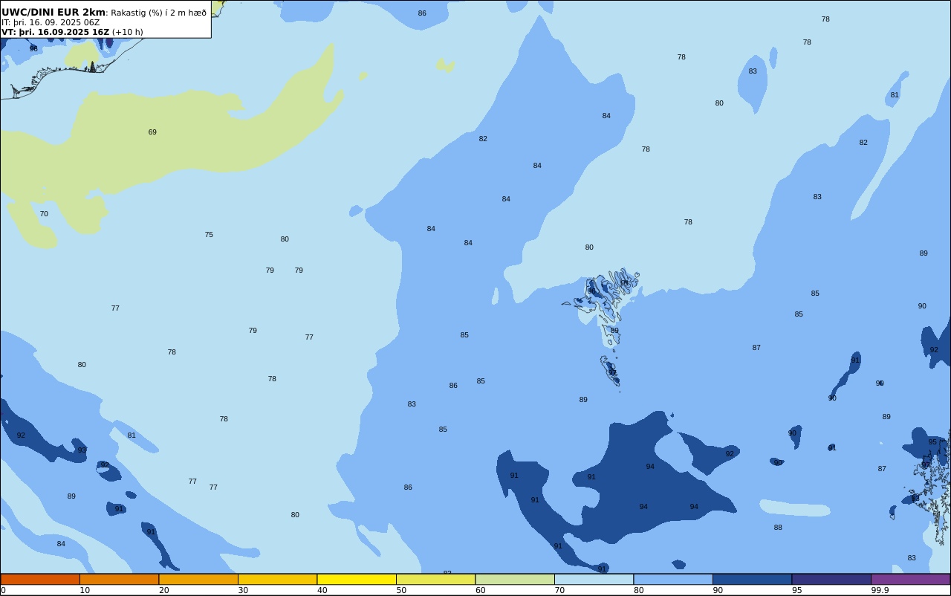Click the '75' humidity value on the map

click(x=209, y=235)
